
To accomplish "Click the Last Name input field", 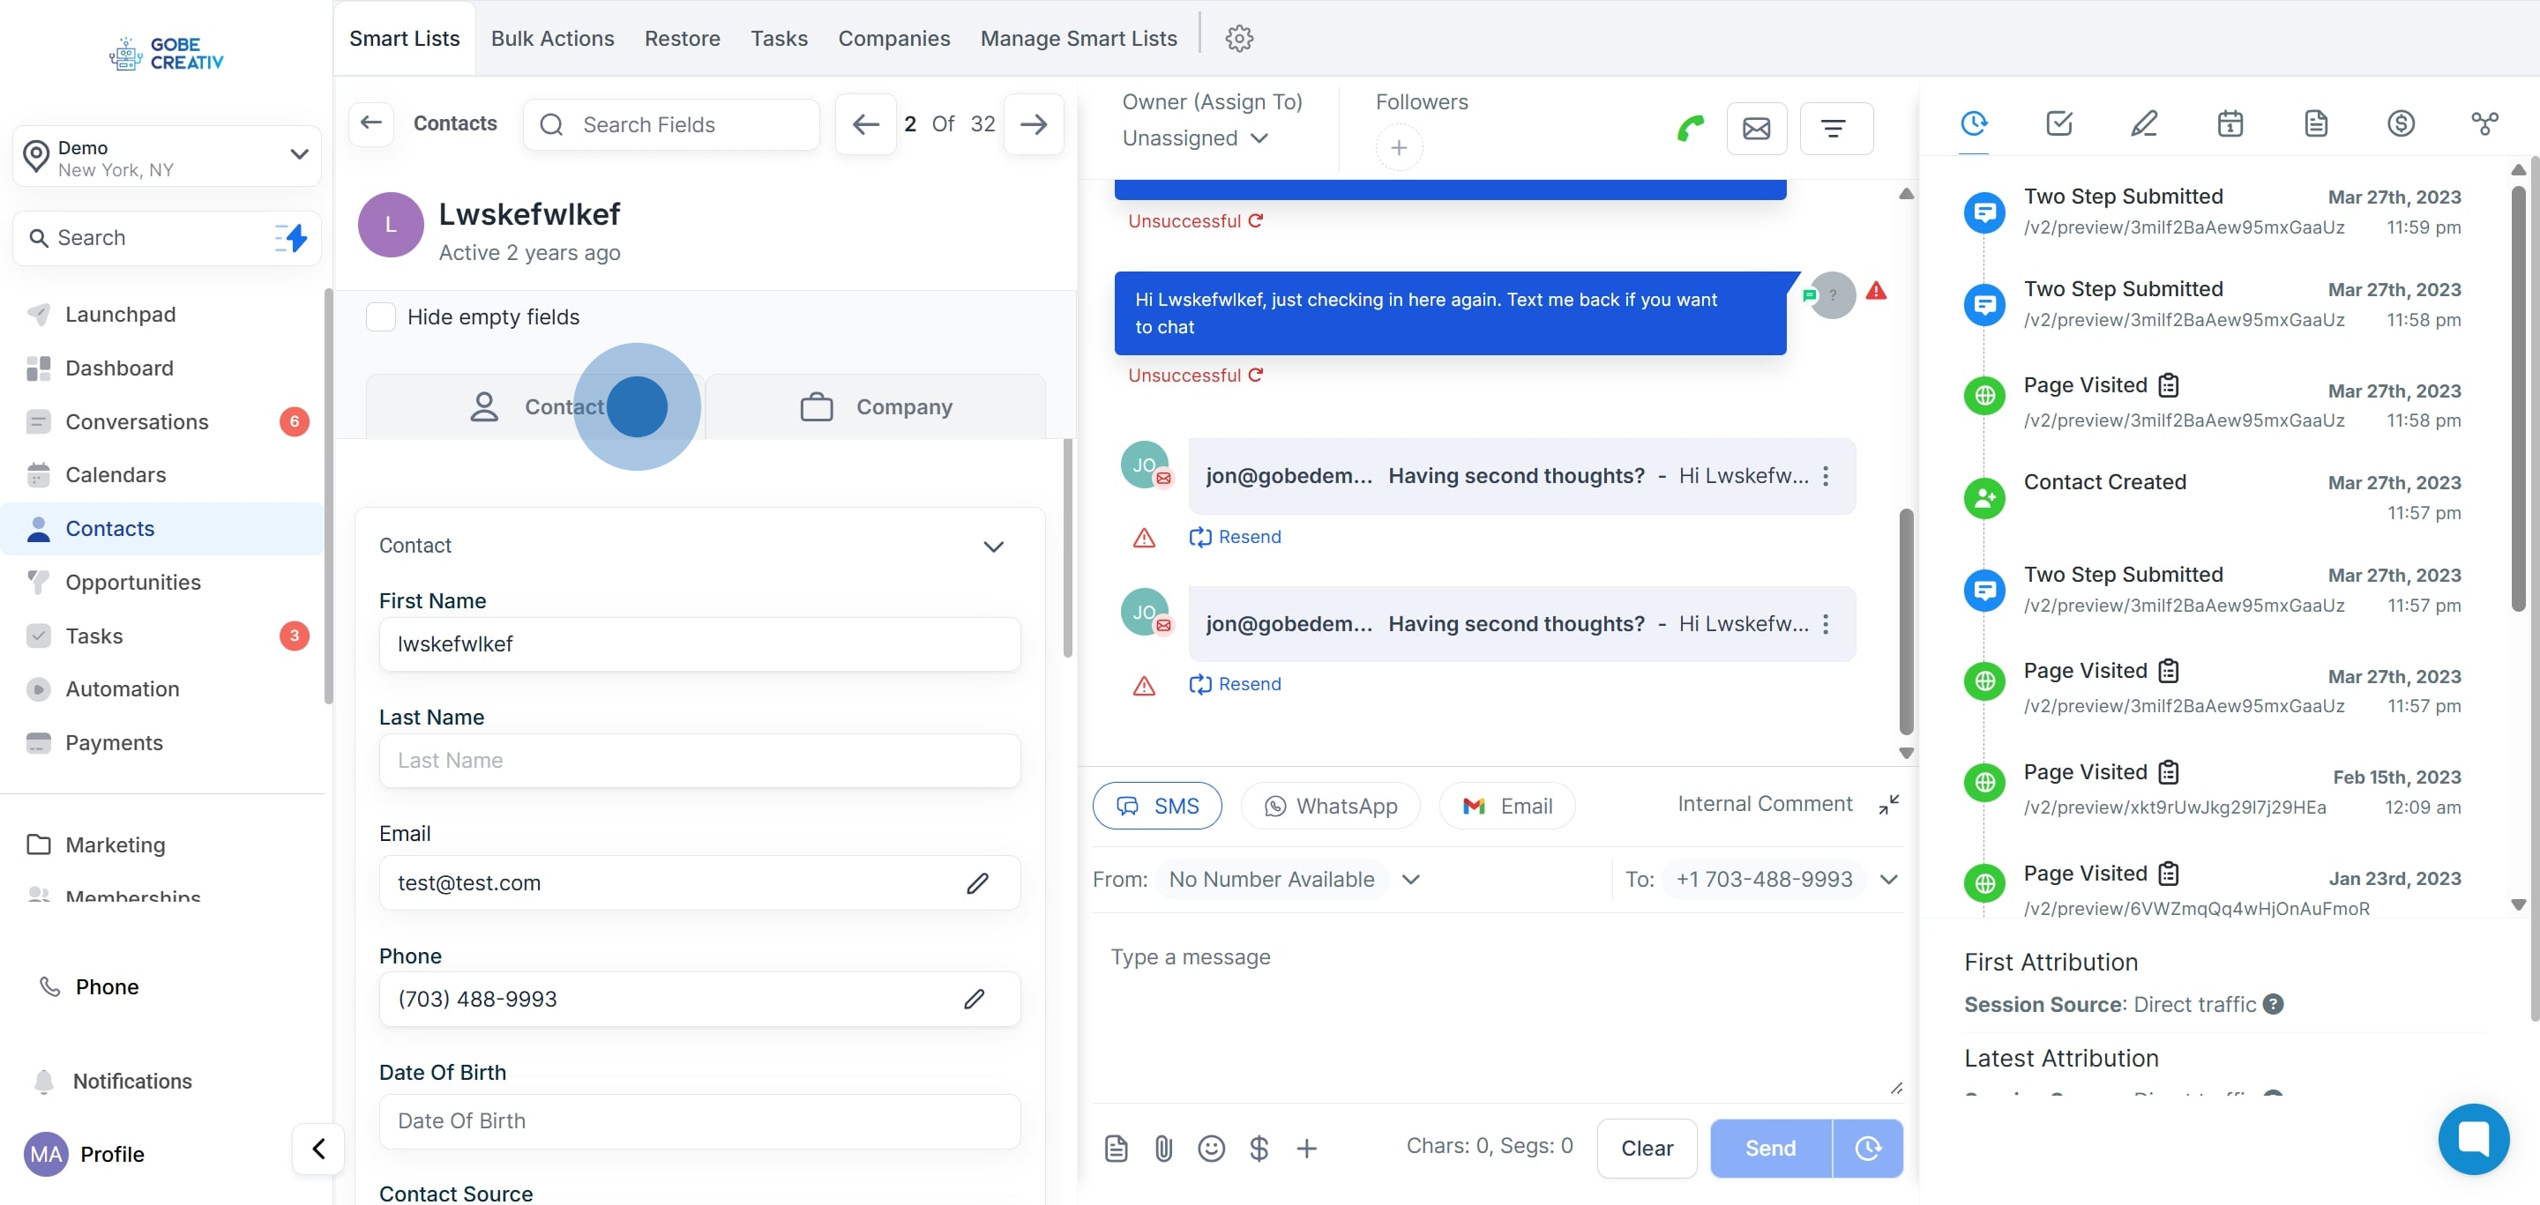I will (699, 761).
